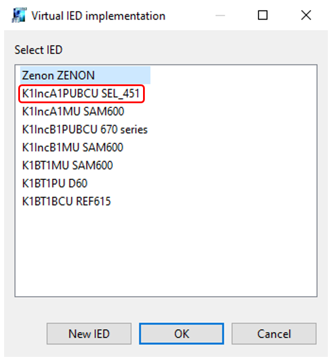Choose the K1BT1PU D60 IED
Viewport: 332px width, 361px height.
tap(55, 183)
